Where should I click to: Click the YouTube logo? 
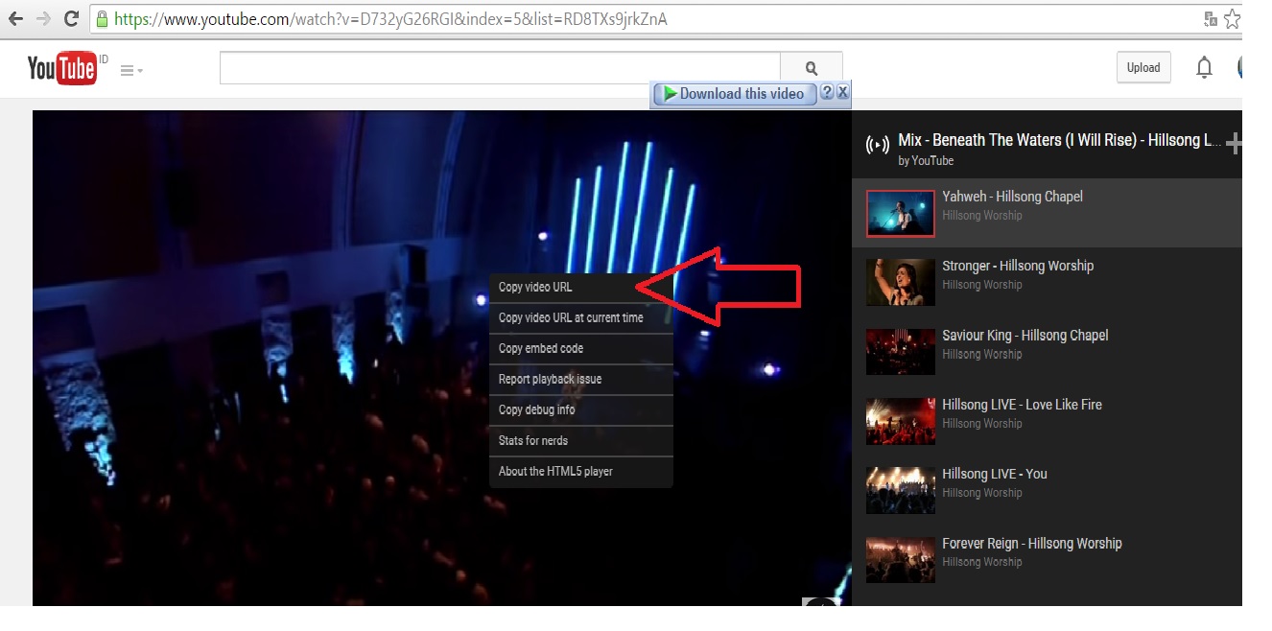pyautogui.click(x=63, y=67)
